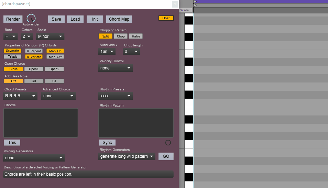This screenshot has height=188, width=328.
Task: Toggle the R Variate option
Action: click(34, 57)
